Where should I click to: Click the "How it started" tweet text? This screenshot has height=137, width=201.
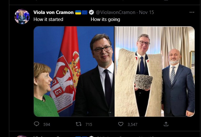pyautogui.click(x=48, y=19)
